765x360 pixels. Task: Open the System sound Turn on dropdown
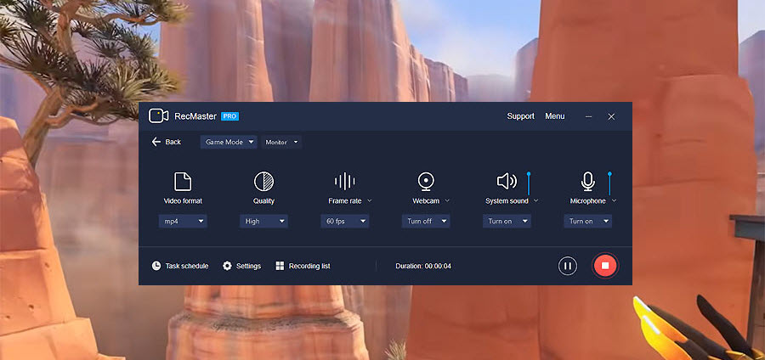(x=507, y=221)
